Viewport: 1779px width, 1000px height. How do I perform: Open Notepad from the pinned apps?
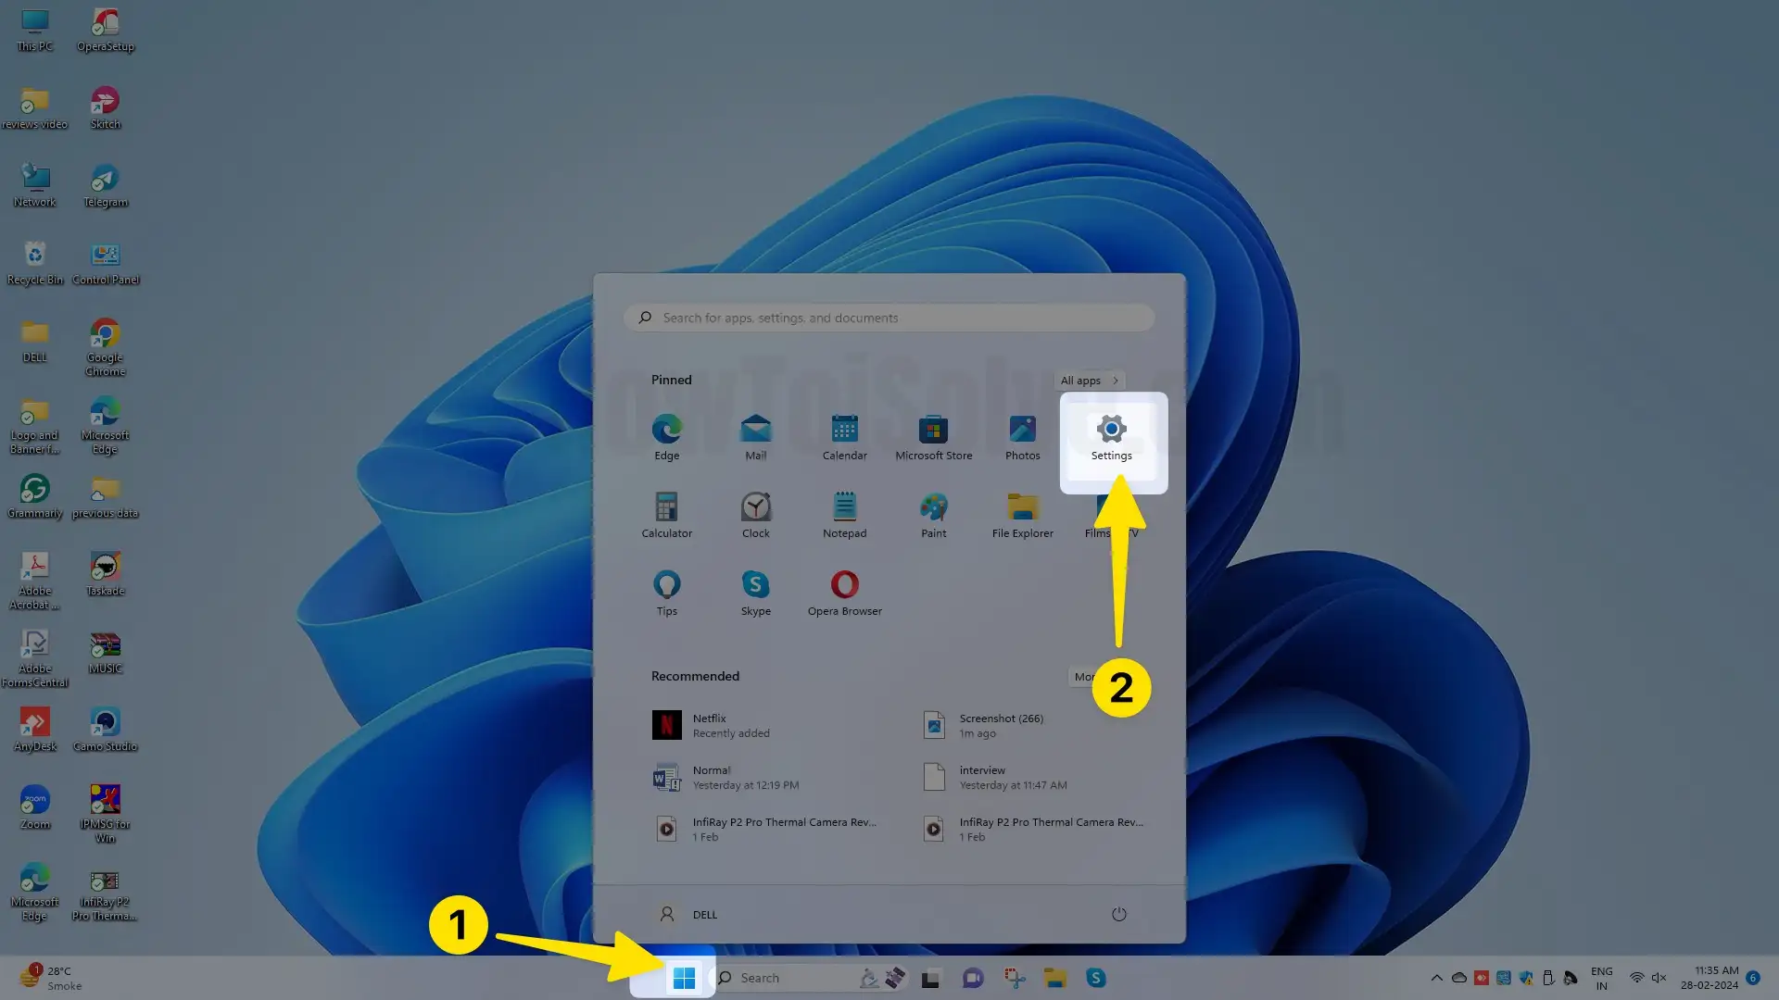coord(845,516)
